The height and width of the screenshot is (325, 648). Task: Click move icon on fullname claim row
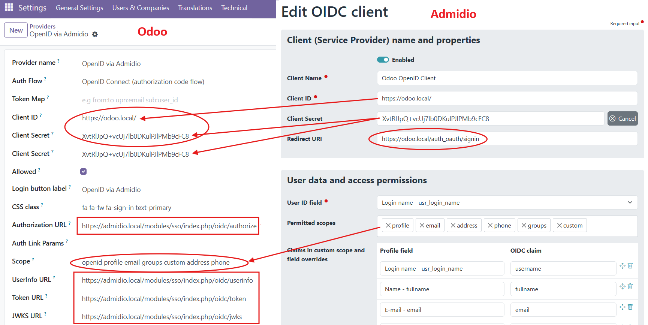[623, 286]
